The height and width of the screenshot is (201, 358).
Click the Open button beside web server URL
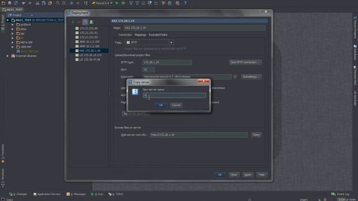(256, 135)
